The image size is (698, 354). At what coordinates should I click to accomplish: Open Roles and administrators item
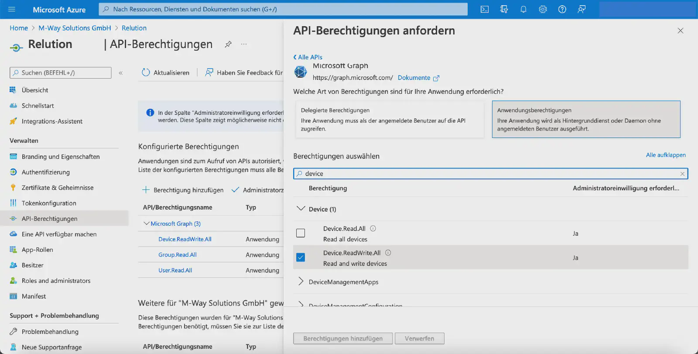[x=56, y=281]
